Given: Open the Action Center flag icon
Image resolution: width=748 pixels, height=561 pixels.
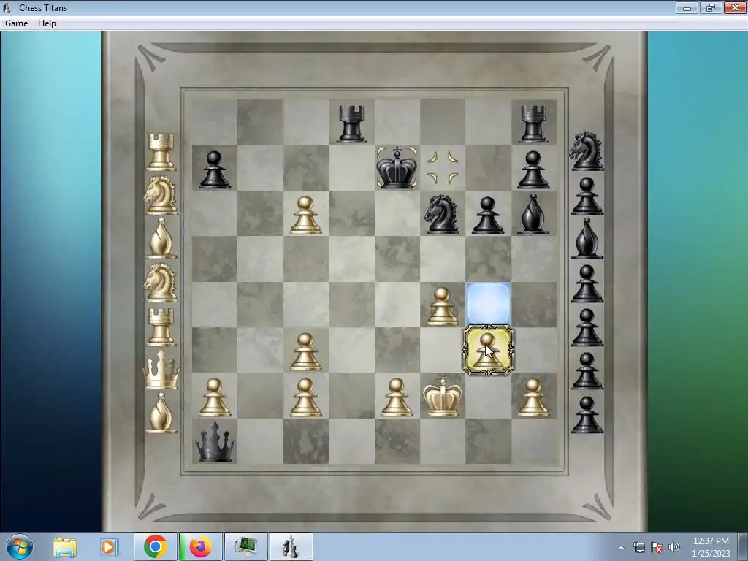Looking at the screenshot, I should click(657, 547).
